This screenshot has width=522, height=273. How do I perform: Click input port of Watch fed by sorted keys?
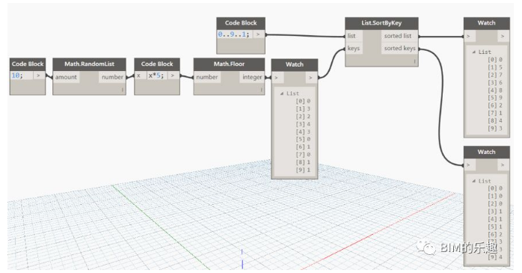point(470,165)
